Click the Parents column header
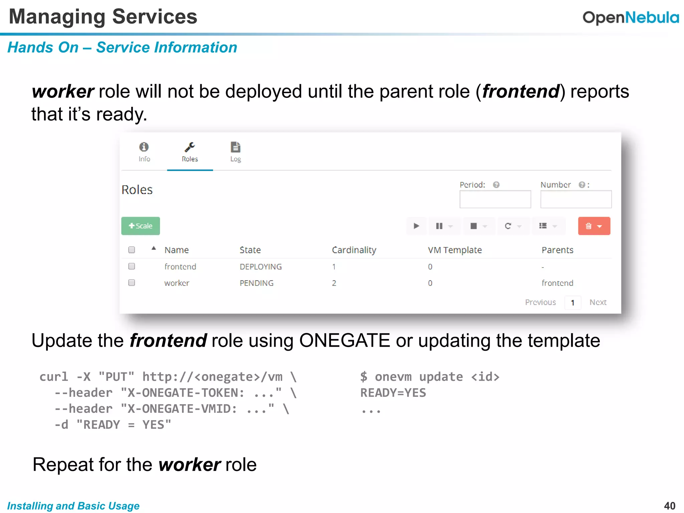The width and height of the screenshot is (684, 513). 557,250
